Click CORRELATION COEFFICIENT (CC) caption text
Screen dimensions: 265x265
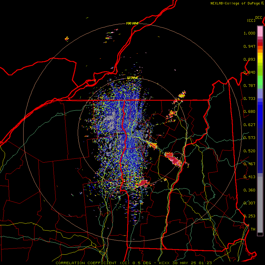tap(93, 263)
